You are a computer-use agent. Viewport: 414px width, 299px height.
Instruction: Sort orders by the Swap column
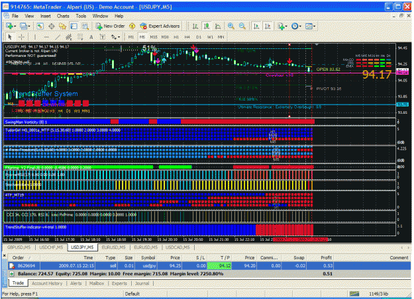tap(299, 257)
